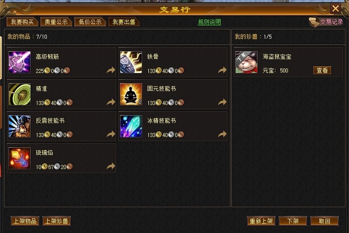Click the 精准 target icon
This screenshot has width=349, height=233.
pos(19,94)
